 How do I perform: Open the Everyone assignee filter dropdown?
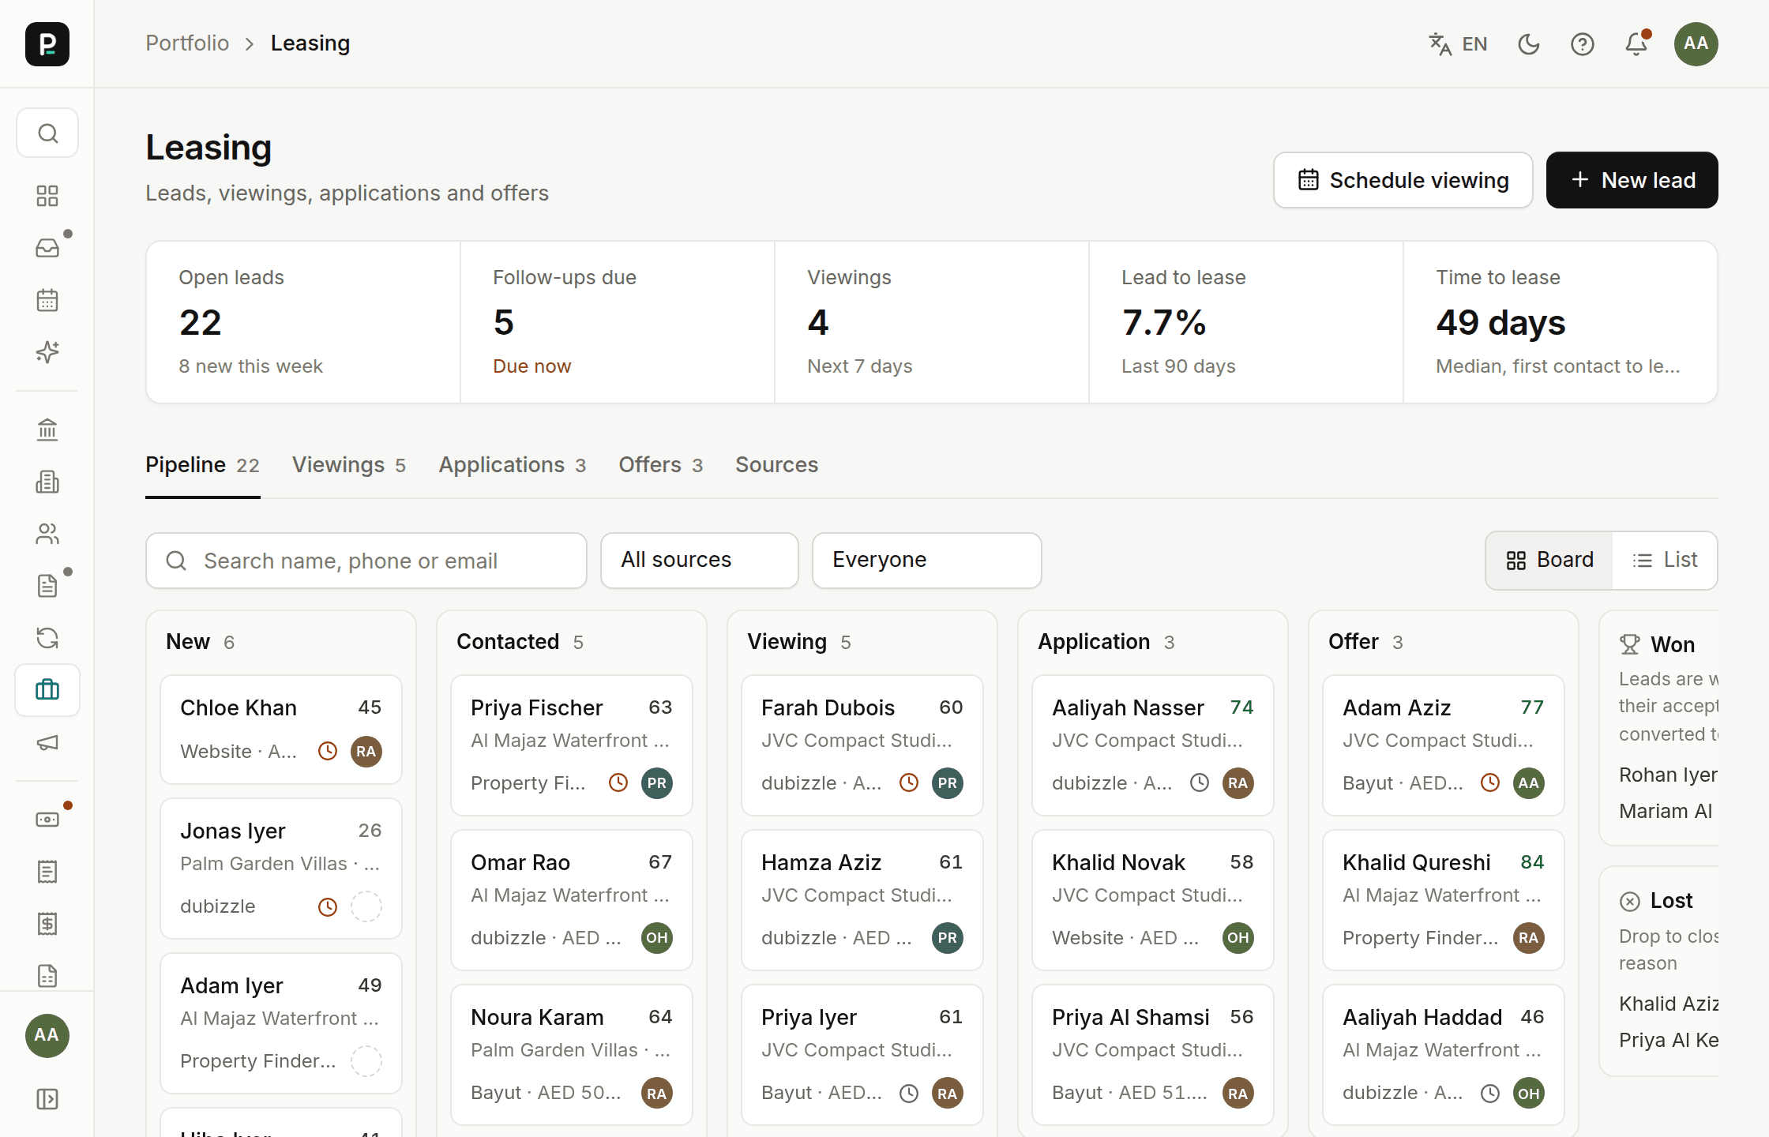click(927, 560)
